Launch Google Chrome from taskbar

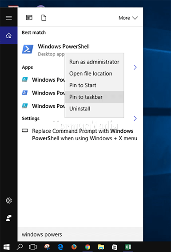click(x=87, y=247)
